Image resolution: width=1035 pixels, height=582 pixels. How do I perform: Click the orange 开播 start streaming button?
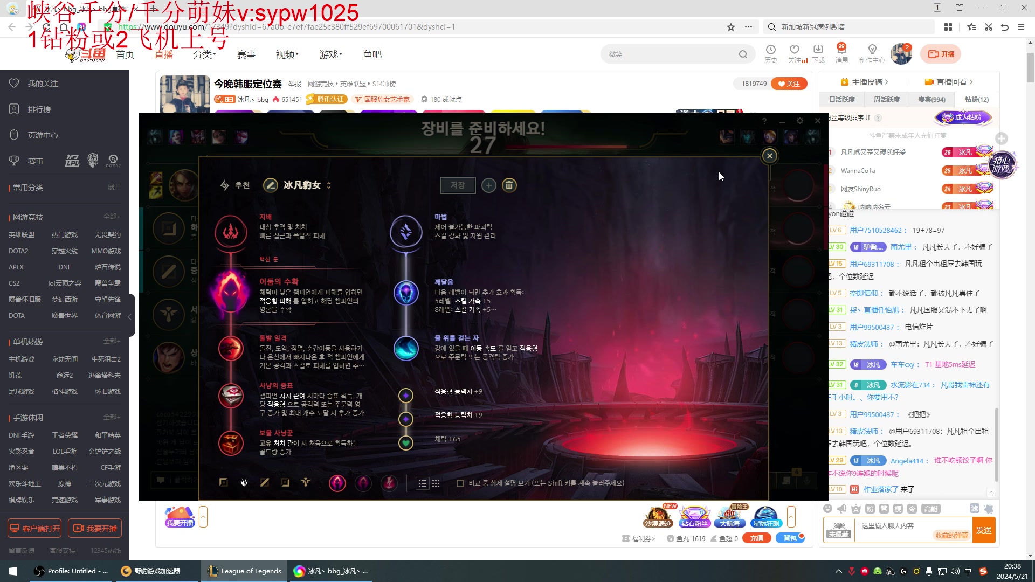click(x=941, y=54)
